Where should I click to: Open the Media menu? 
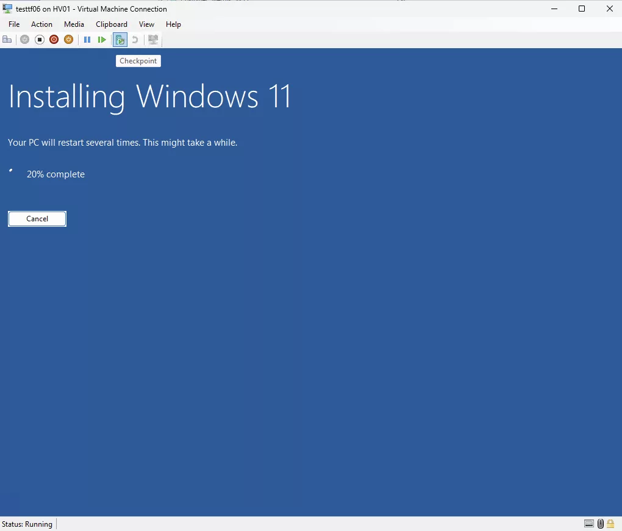74,24
